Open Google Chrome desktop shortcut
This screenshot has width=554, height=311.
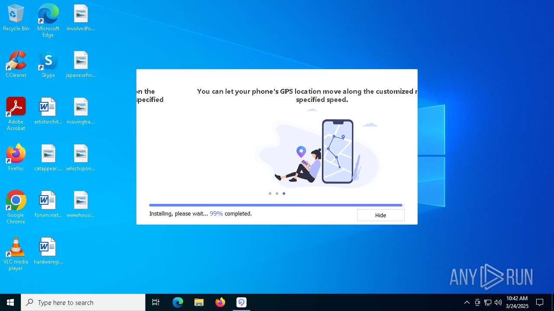click(16, 207)
